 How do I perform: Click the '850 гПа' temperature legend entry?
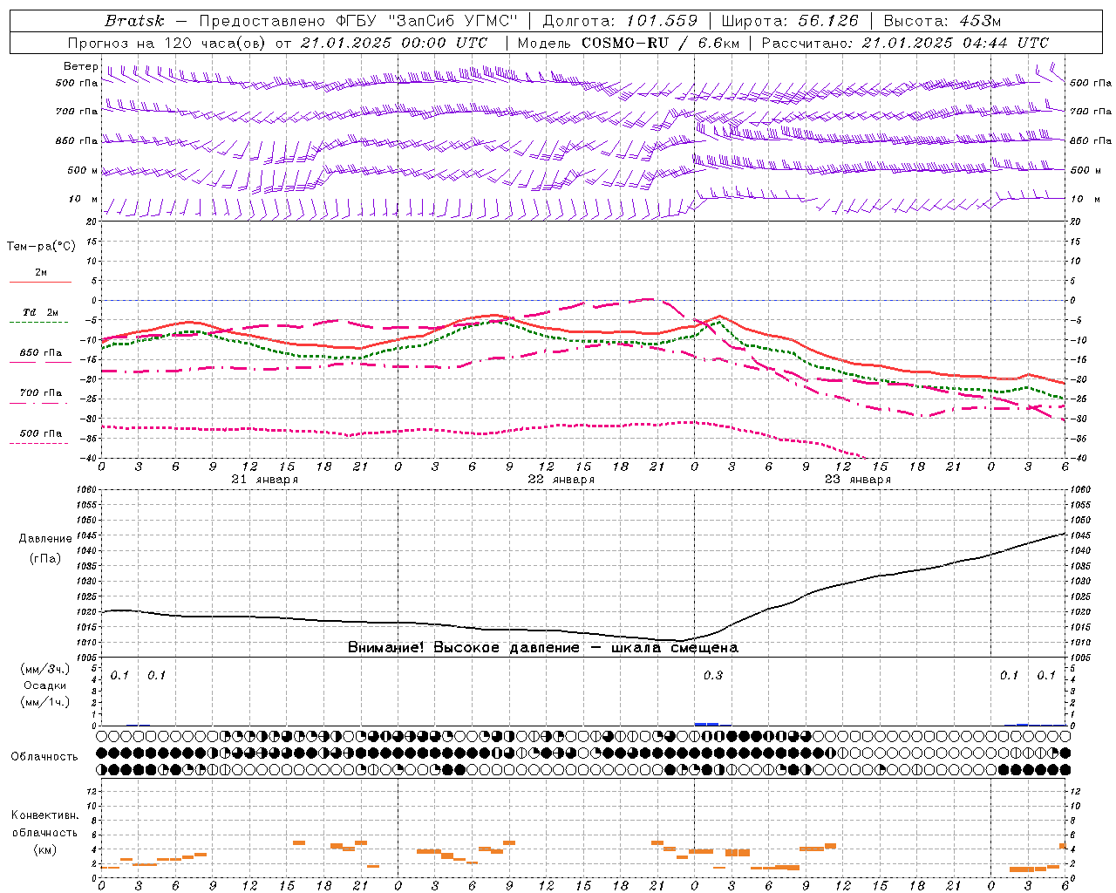click(x=40, y=352)
